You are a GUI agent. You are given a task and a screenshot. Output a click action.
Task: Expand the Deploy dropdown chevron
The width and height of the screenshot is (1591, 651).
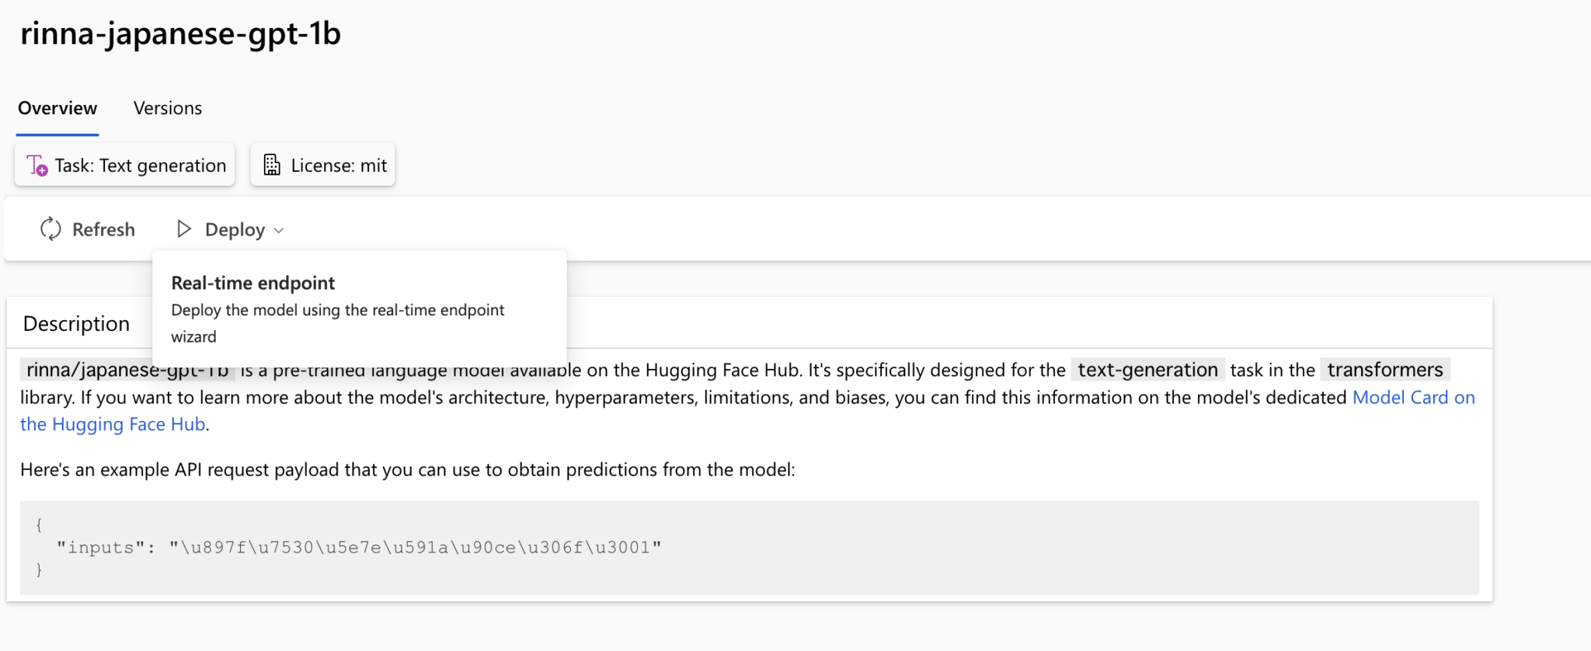(x=279, y=231)
